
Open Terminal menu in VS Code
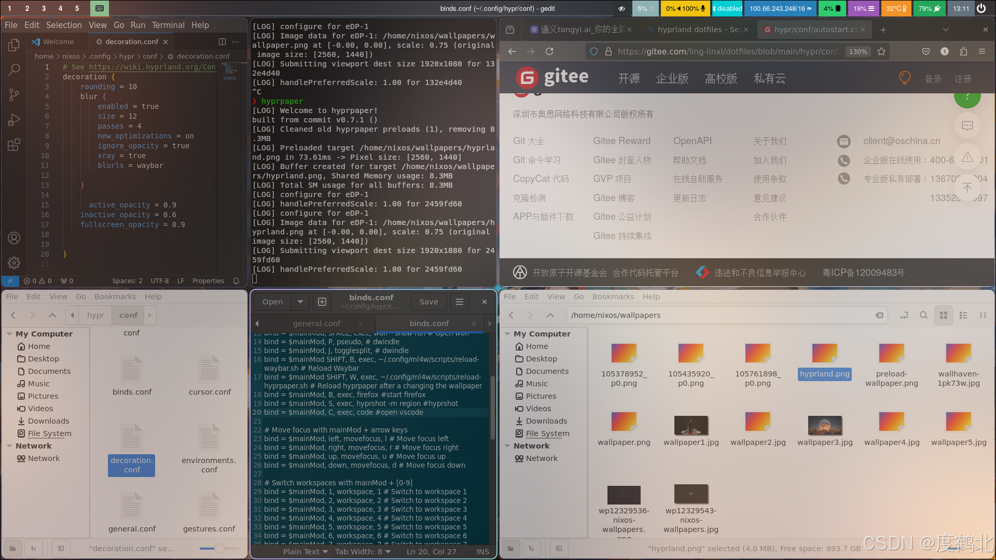tap(168, 25)
